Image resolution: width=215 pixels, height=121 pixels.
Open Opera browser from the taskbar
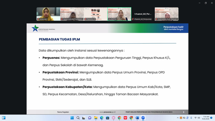[x=114, y=118]
